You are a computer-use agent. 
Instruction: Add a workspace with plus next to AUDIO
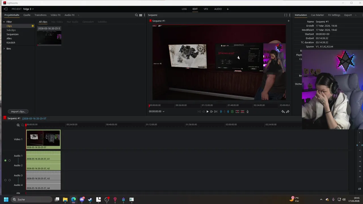(228, 9)
